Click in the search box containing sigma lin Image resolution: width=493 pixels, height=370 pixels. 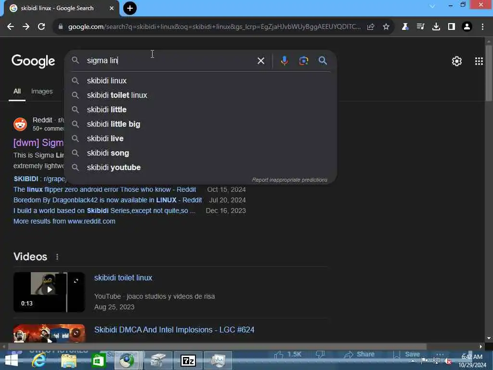click(170, 60)
